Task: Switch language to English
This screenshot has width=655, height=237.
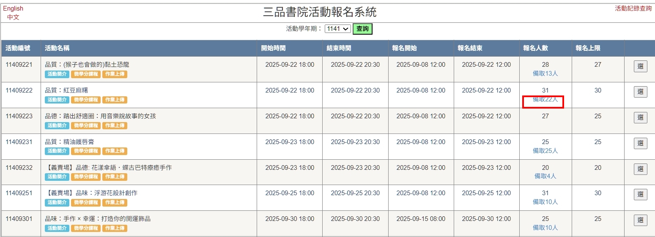Action: click(13, 8)
